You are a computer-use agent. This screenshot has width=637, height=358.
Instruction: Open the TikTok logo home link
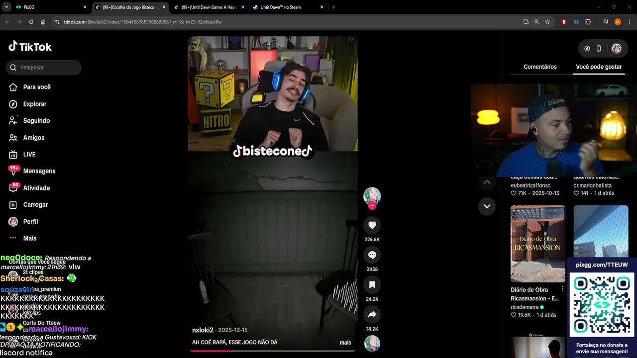(x=30, y=47)
